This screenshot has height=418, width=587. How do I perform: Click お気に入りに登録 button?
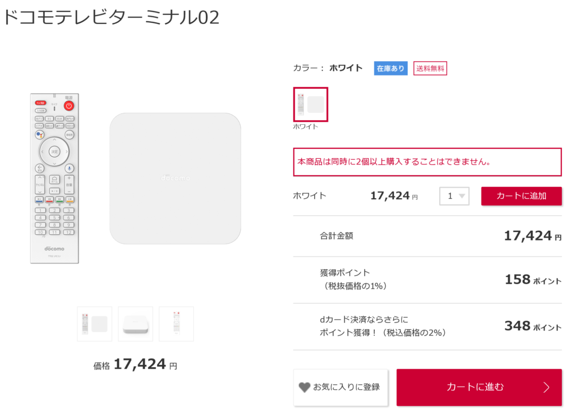[341, 388]
